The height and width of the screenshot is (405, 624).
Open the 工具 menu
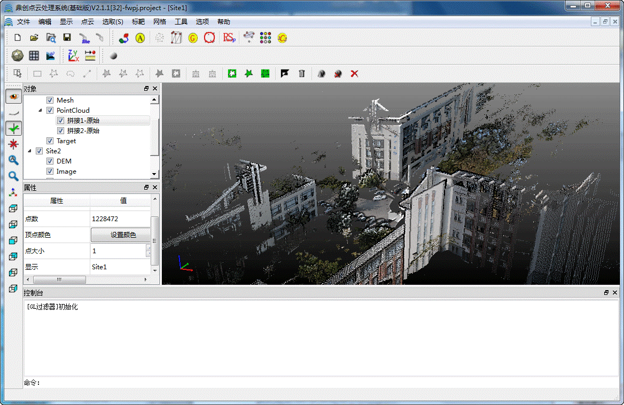coord(181,22)
